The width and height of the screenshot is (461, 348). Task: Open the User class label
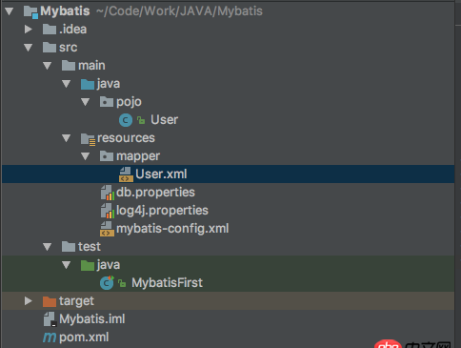tap(165, 120)
